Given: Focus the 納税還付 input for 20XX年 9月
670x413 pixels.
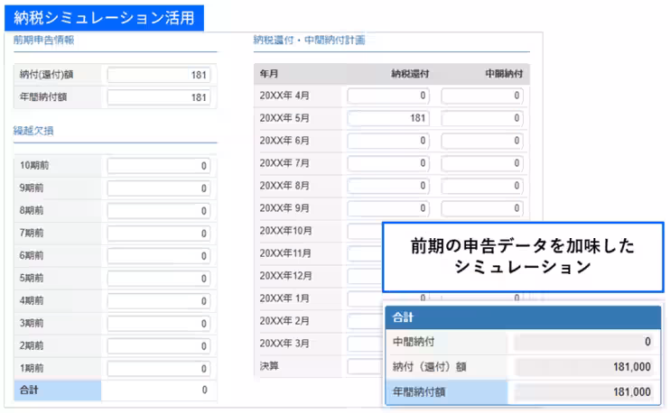Looking at the screenshot, I should click(x=388, y=208).
